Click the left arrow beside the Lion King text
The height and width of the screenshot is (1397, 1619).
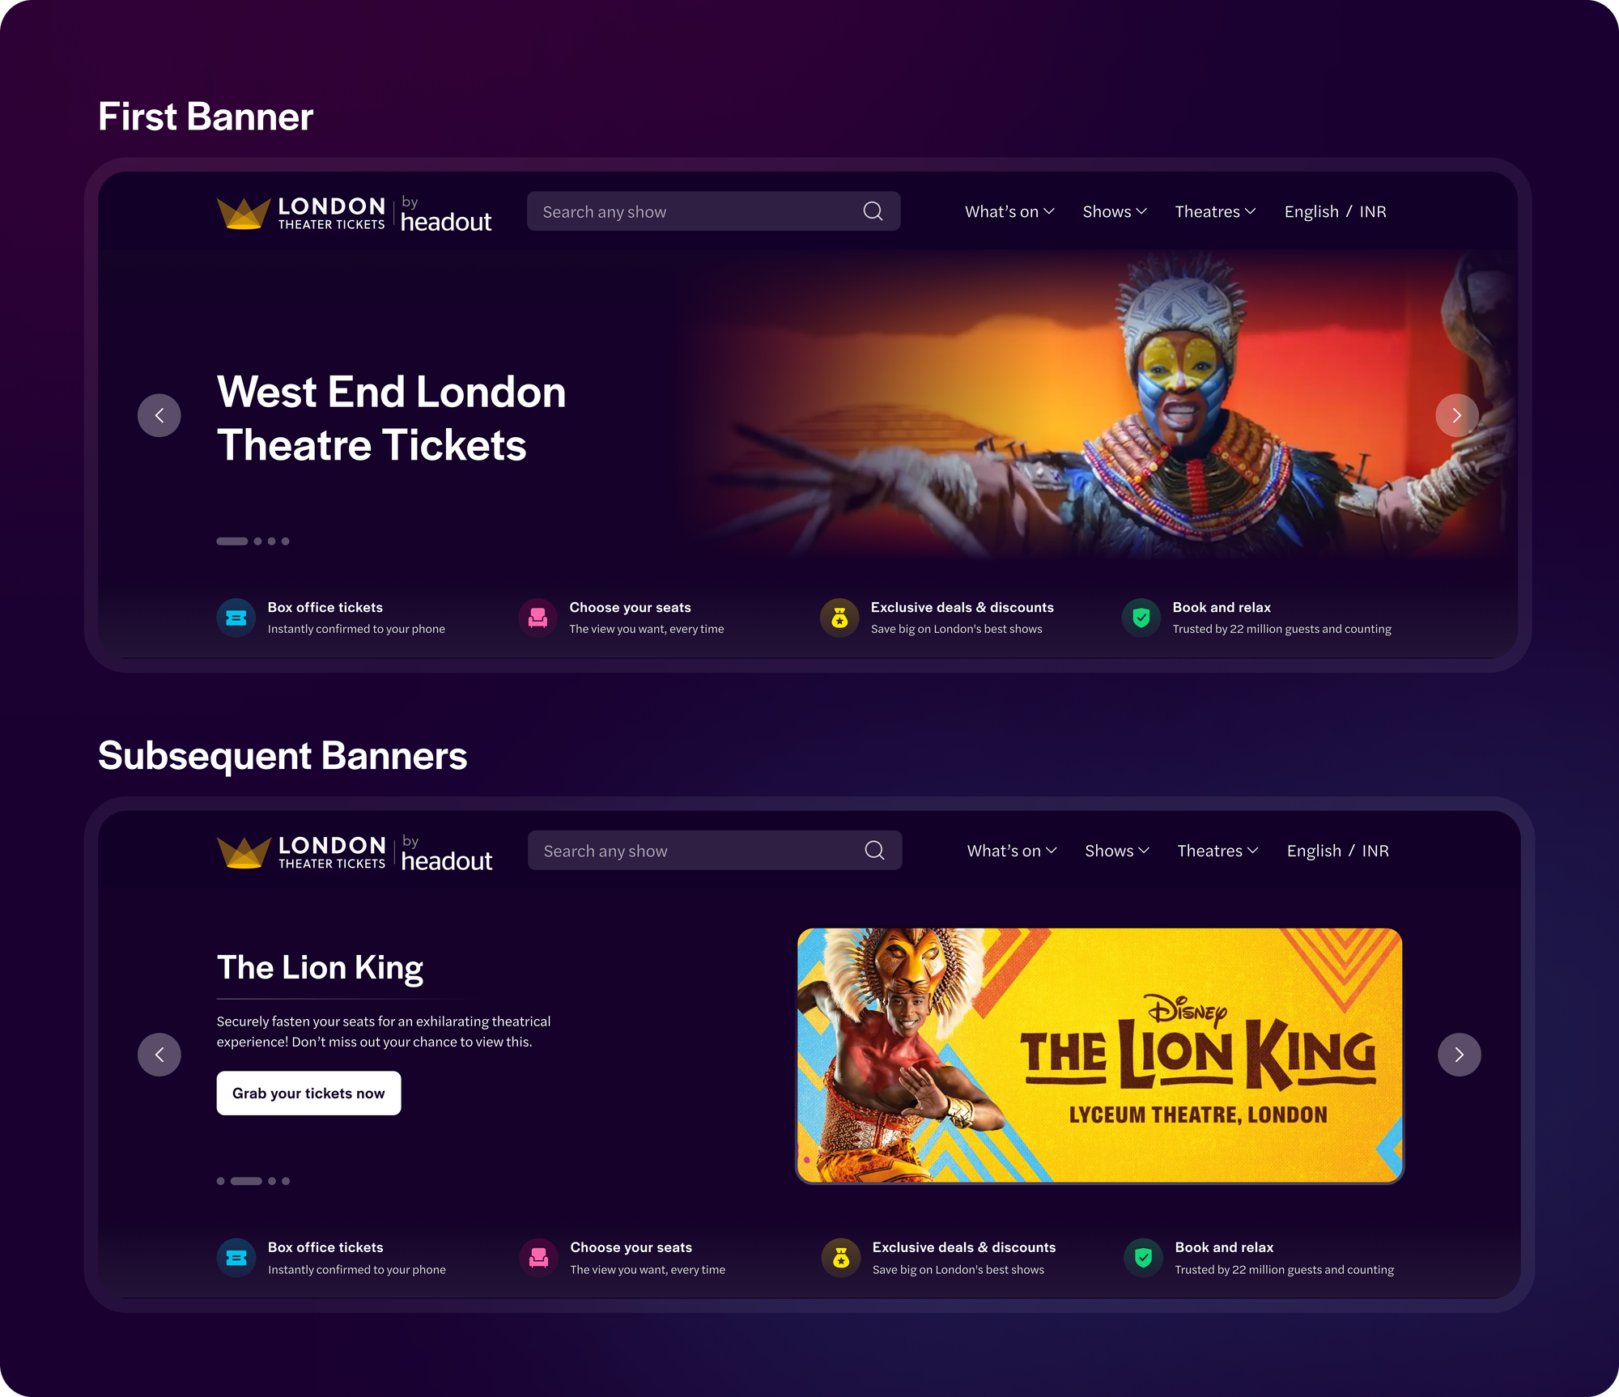(159, 1055)
